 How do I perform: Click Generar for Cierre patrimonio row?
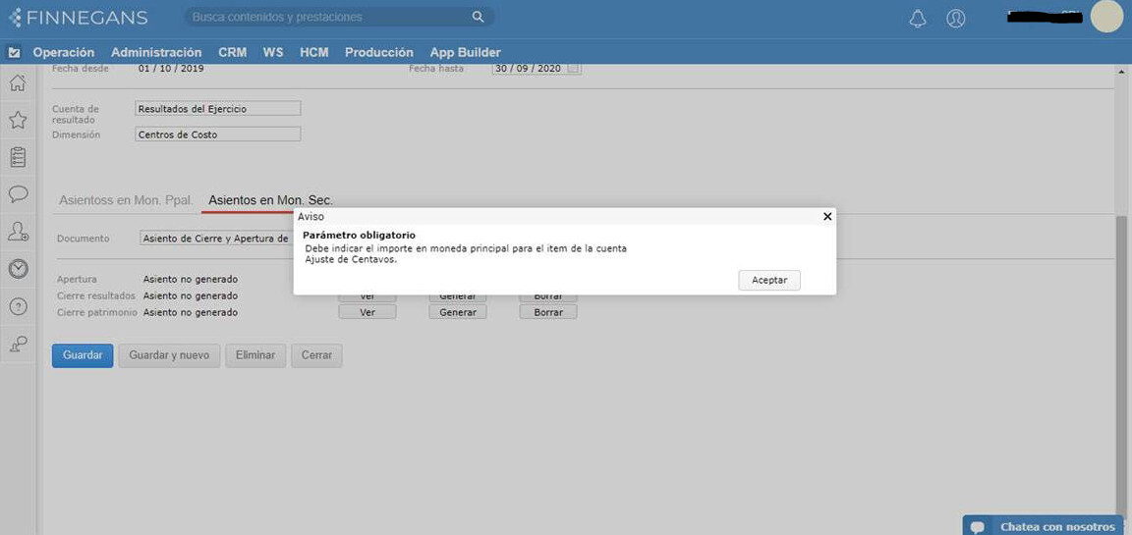tap(458, 312)
